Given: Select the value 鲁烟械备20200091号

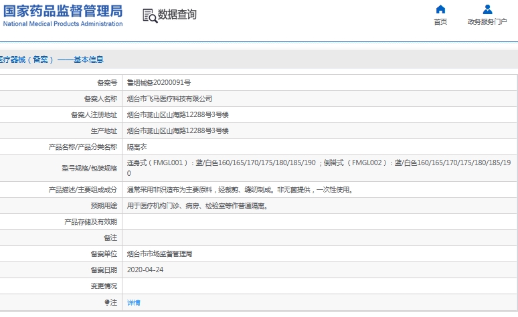Looking at the screenshot, I should (x=159, y=82).
